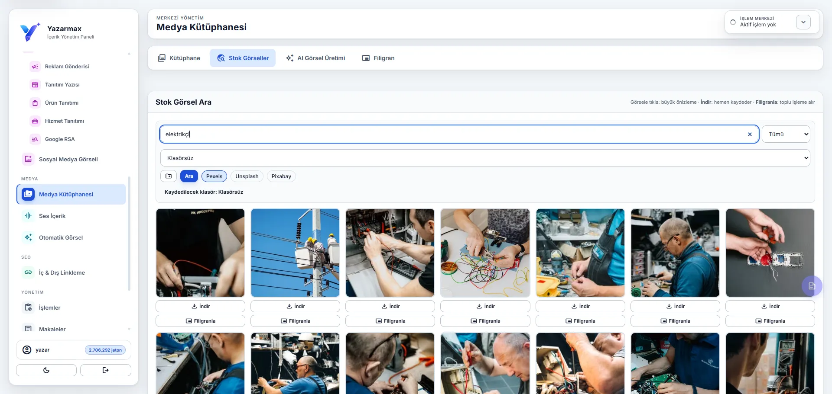Click the floating document icon button
Viewport: 832px width, 394px height.
click(x=812, y=286)
